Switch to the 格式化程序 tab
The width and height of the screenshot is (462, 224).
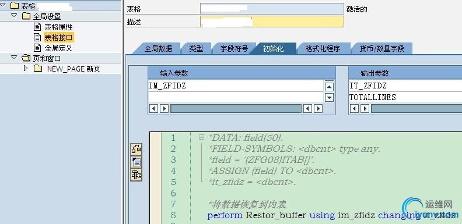pos(323,48)
